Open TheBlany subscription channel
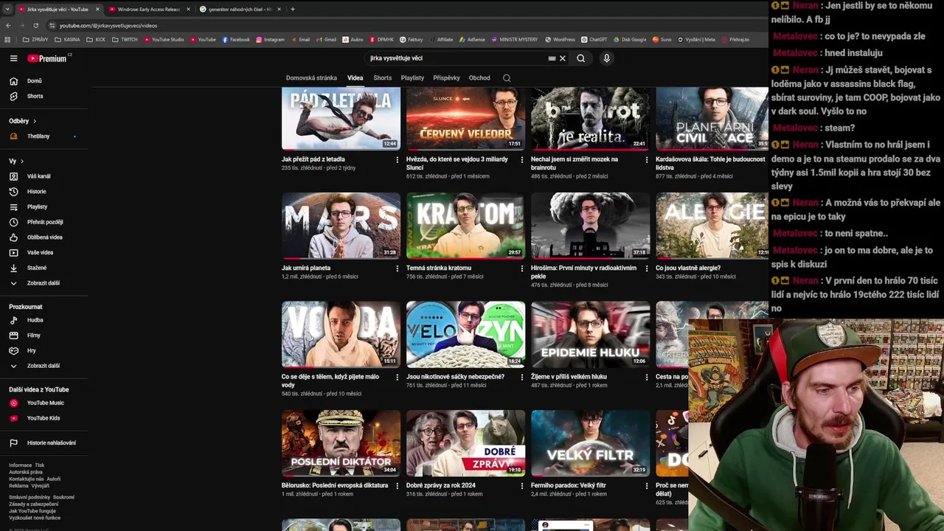The width and height of the screenshot is (944, 531). (x=38, y=136)
